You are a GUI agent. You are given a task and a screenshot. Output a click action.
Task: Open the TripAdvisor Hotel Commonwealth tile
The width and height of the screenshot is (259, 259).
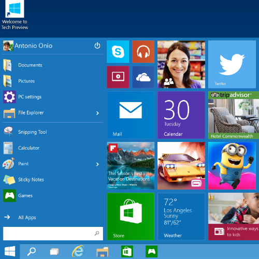[x=234, y=115]
